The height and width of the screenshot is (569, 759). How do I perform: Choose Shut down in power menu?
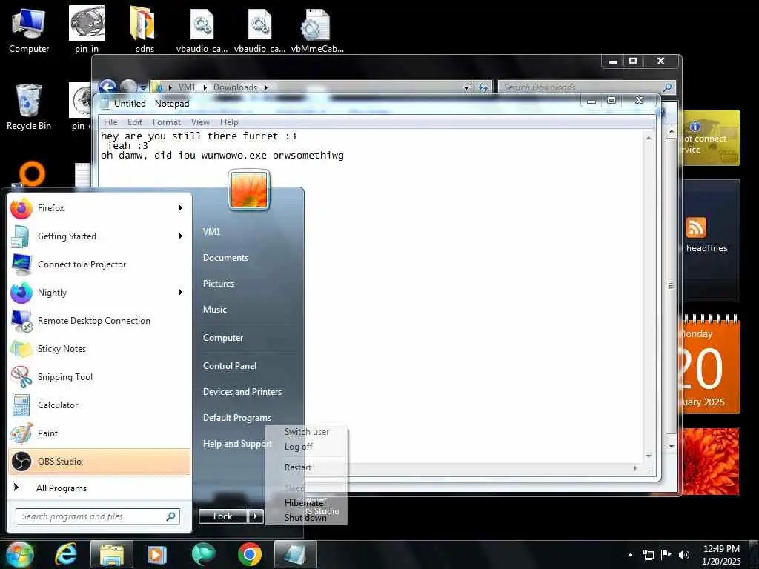(305, 517)
